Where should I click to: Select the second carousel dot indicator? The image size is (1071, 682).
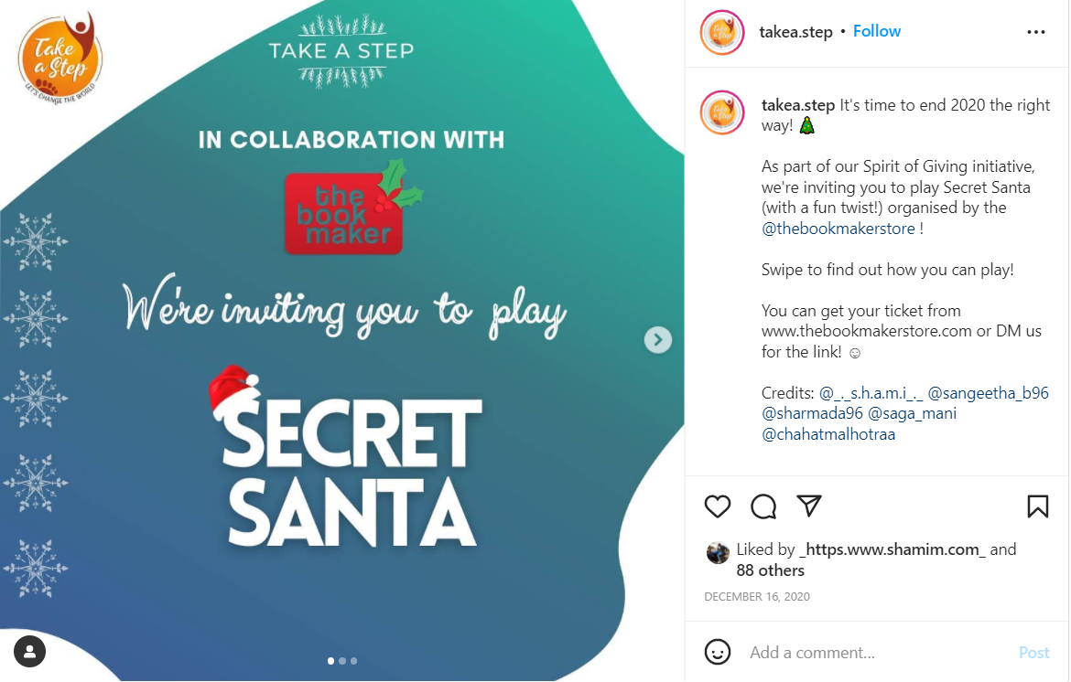click(342, 661)
